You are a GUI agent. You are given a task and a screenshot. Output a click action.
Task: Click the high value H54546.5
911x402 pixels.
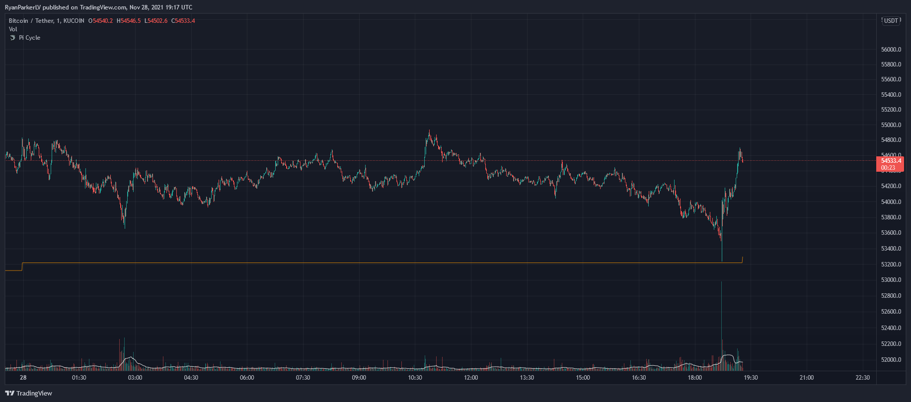[129, 21]
